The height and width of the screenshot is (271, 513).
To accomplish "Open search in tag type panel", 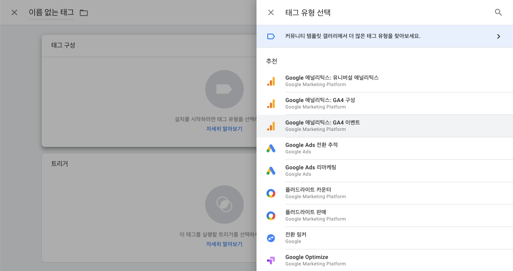I will click(499, 12).
